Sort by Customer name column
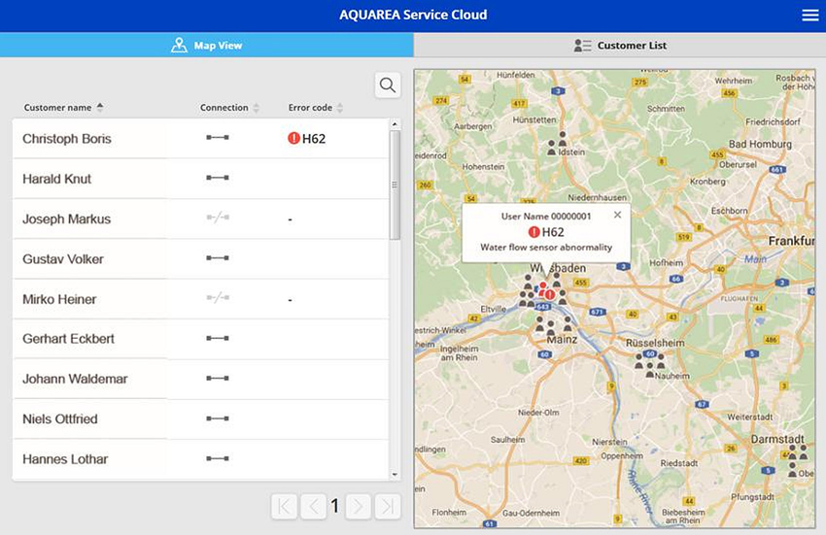Screen dimensions: 826x535 point(63,108)
